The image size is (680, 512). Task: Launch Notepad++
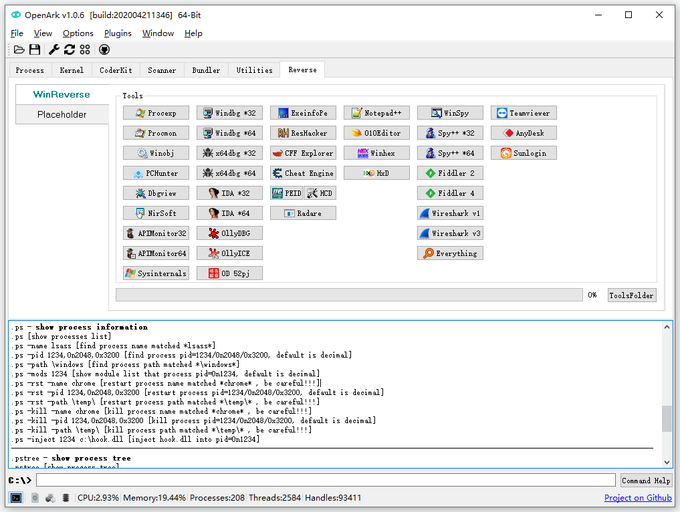pyautogui.click(x=377, y=113)
